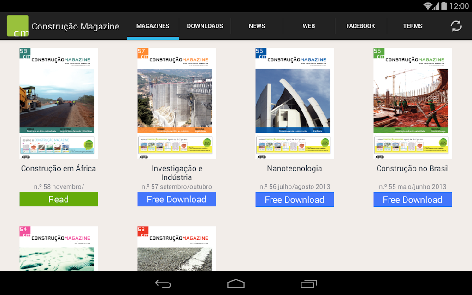
Task: Tap the n.º 56 julho/agosto 2013 label
Action: tap(295, 187)
